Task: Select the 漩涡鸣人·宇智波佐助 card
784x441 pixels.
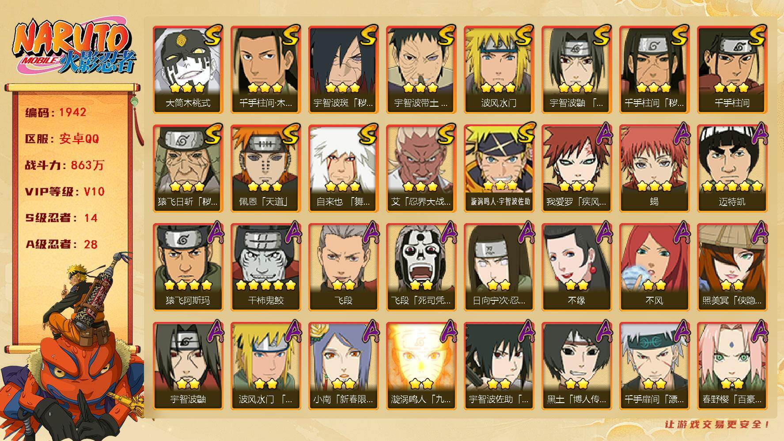Action: tap(499, 168)
